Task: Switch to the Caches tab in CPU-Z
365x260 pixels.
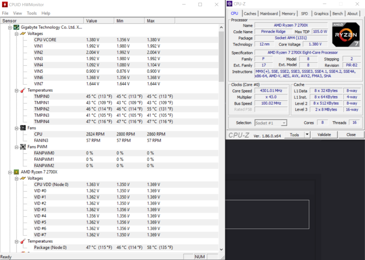Action: 250,13
